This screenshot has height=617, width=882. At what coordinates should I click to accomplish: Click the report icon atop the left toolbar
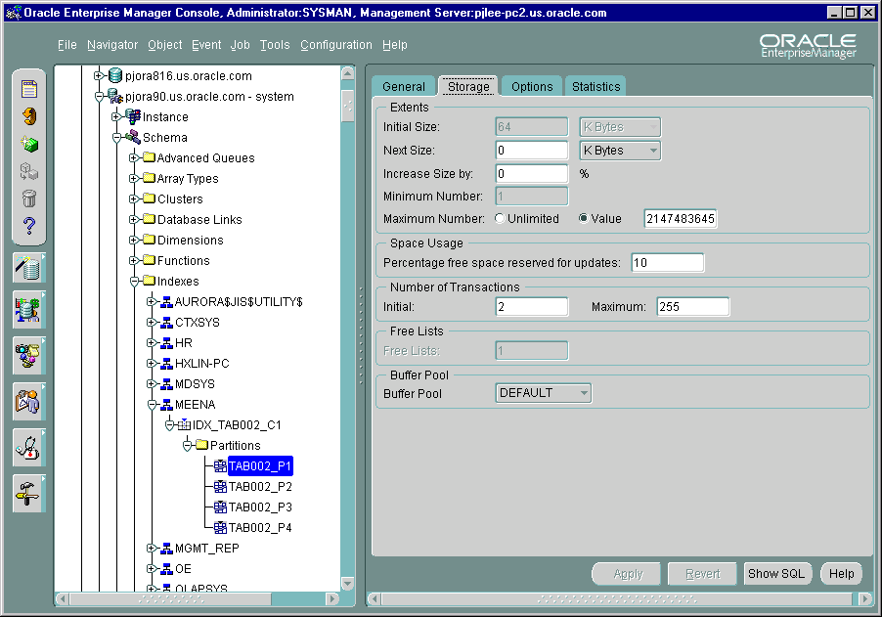pos(29,90)
